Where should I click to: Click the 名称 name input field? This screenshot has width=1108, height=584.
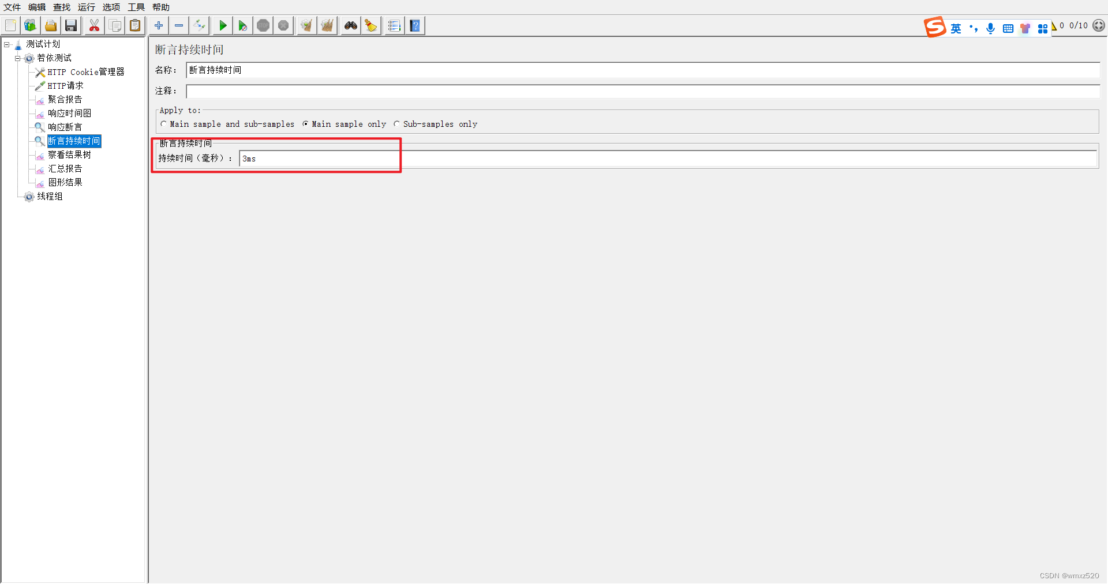pos(643,70)
